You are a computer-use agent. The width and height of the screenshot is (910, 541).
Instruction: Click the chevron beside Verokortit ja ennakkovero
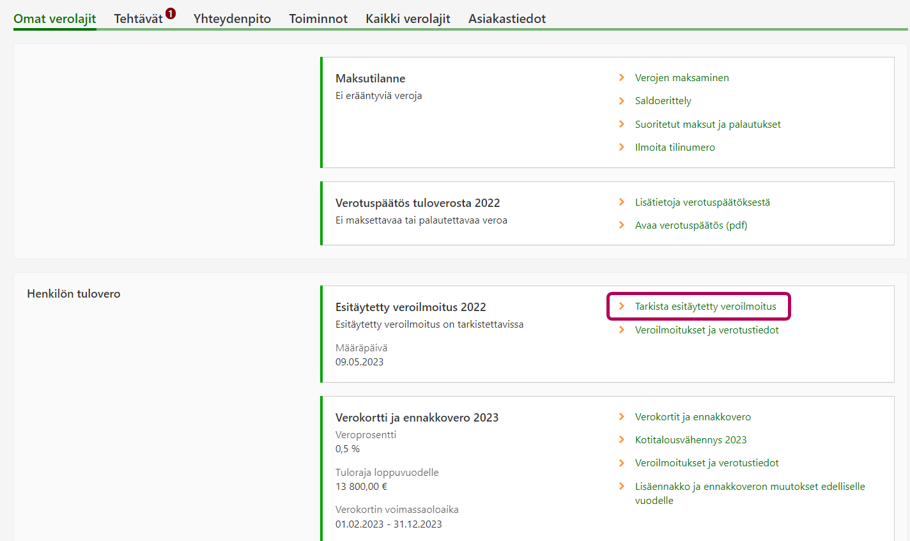click(621, 417)
